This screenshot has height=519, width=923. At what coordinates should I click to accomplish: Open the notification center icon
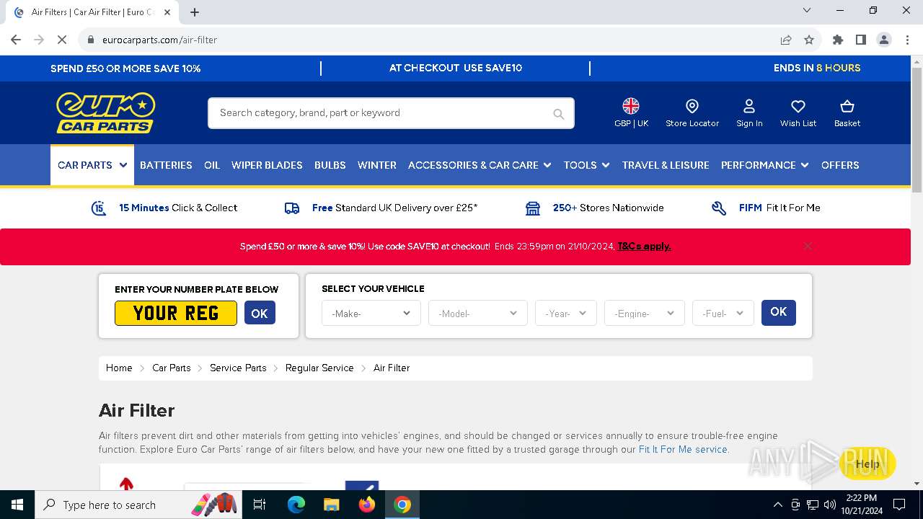[899, 505]
